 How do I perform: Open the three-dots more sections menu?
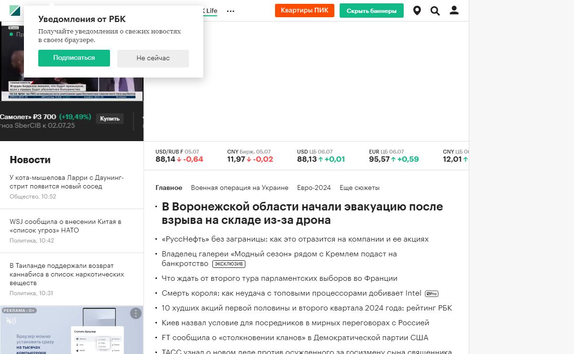(x=231, y=11)
